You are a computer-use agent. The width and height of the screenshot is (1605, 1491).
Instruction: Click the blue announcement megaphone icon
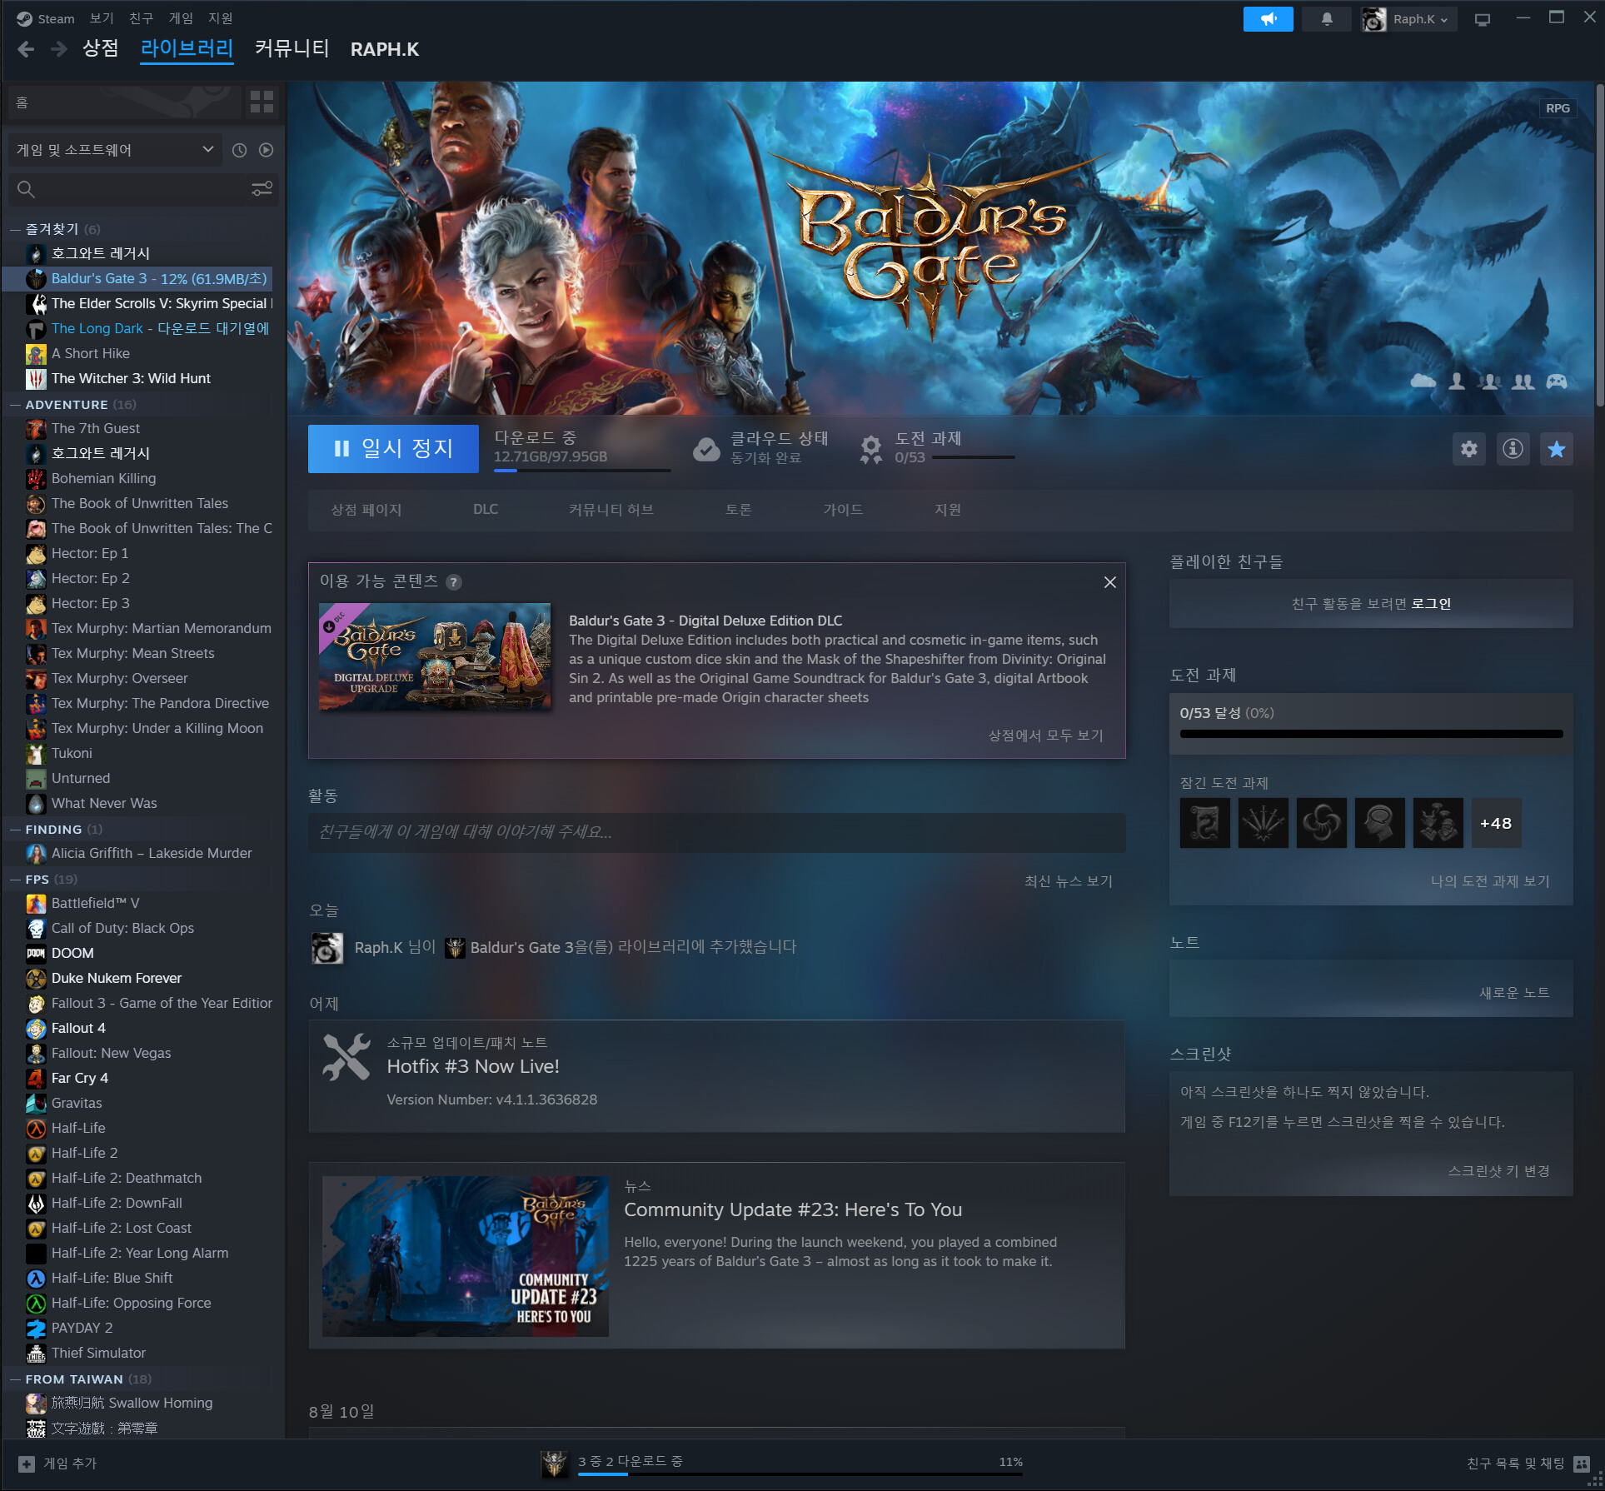pyautogui.click(x=1268, y=18)
